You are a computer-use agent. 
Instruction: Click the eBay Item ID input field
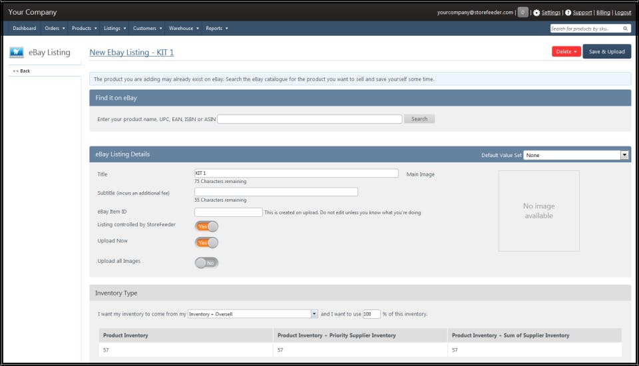point(228,212)
